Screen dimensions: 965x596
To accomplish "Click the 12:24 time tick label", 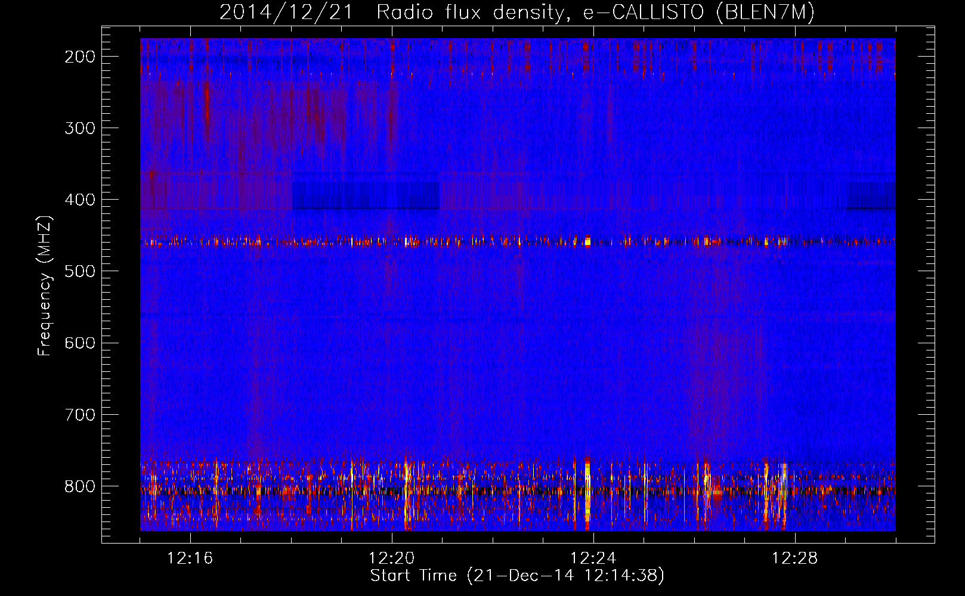I will [593, 558].
